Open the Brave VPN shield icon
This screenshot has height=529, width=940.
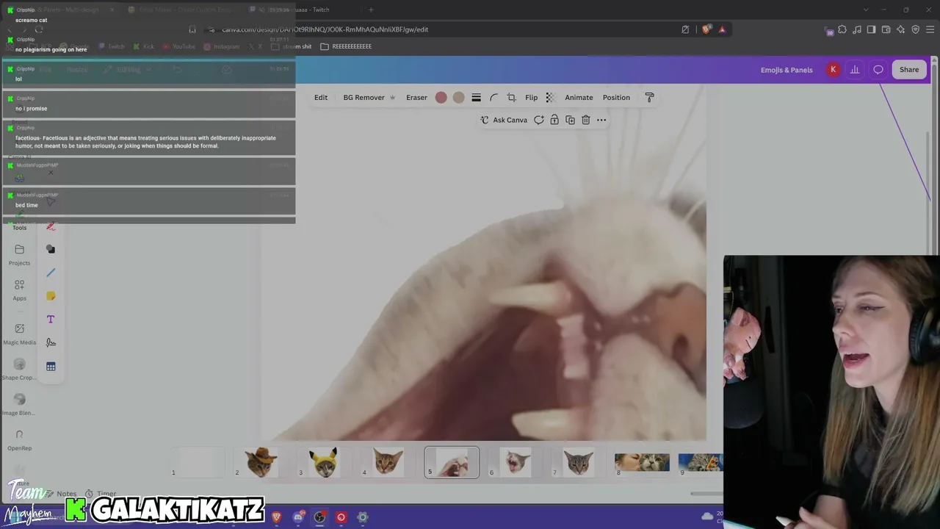point(915,29)
